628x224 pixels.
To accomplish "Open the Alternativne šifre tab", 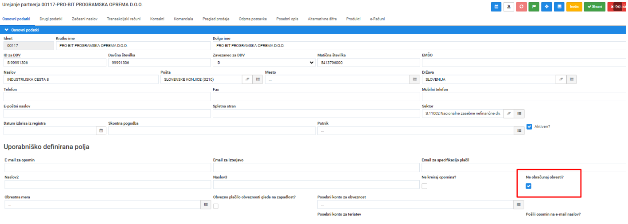I will 323,19.
